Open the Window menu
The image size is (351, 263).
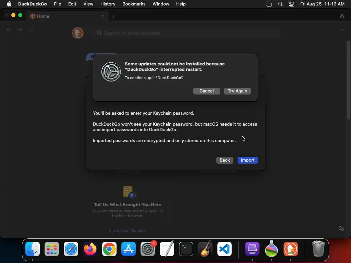pyautogui.click(x=161, y=4)
